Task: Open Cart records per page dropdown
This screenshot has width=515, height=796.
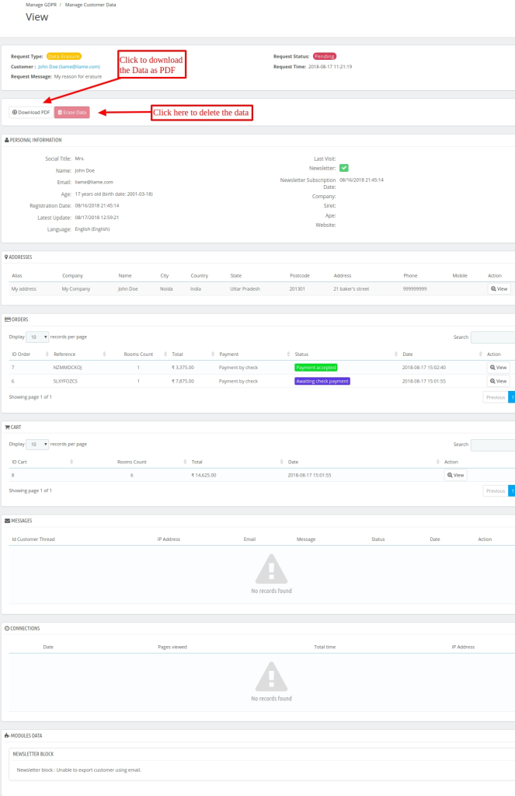Action: pyautogui.click(x=37, y=444)
